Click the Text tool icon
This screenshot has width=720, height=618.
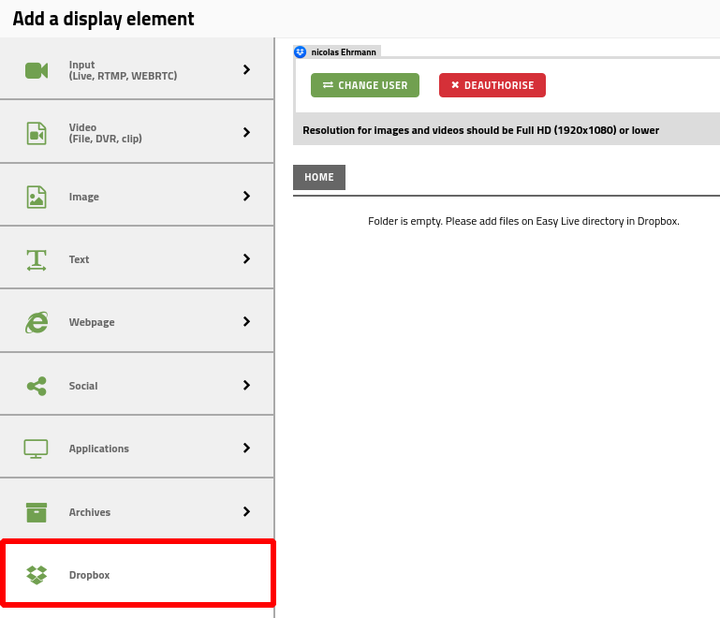37,260
